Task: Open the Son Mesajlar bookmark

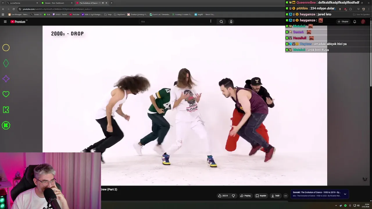Action: tap(18, 14)
